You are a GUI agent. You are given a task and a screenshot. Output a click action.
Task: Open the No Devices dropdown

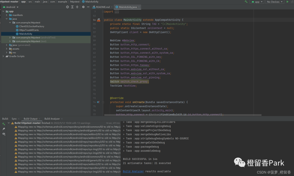(x=275, y=2)
